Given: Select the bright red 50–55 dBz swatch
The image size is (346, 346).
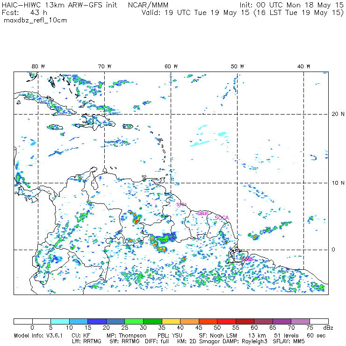Looking at the screenshot, I should 227,321.
